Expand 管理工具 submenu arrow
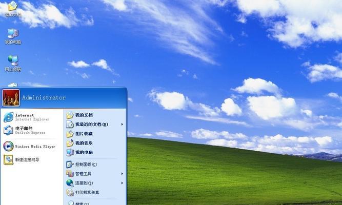This screenshot has width=342, height=205. click(x=122, y=174)
